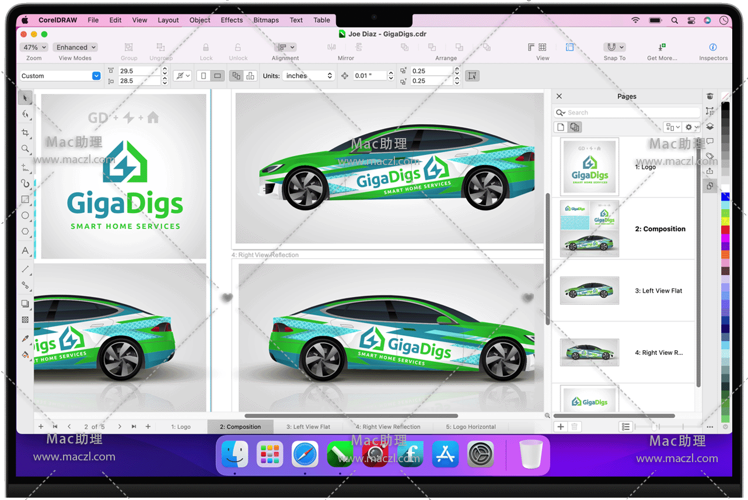Select the 3: Left View Flat thumbnail

pos(589,290)
